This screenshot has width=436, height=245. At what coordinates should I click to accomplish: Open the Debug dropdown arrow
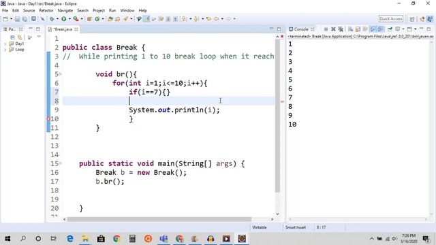click(57, 19)
